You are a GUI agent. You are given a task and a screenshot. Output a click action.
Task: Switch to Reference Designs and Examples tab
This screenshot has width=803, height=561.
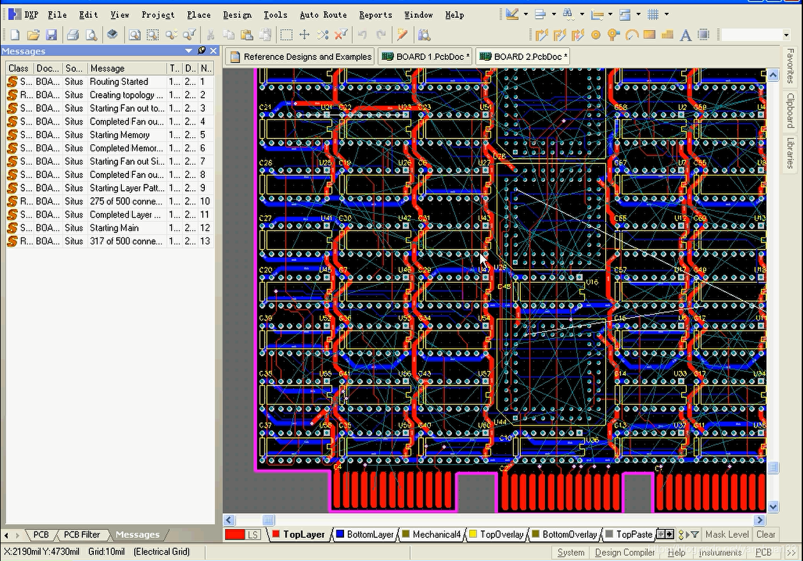300,57
